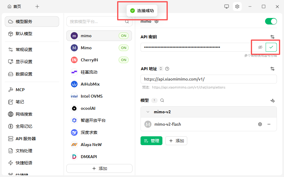Screen dimensions: 284x177
Task: Open the API 地址 format selector arrows
Action: tap(161, 69)
